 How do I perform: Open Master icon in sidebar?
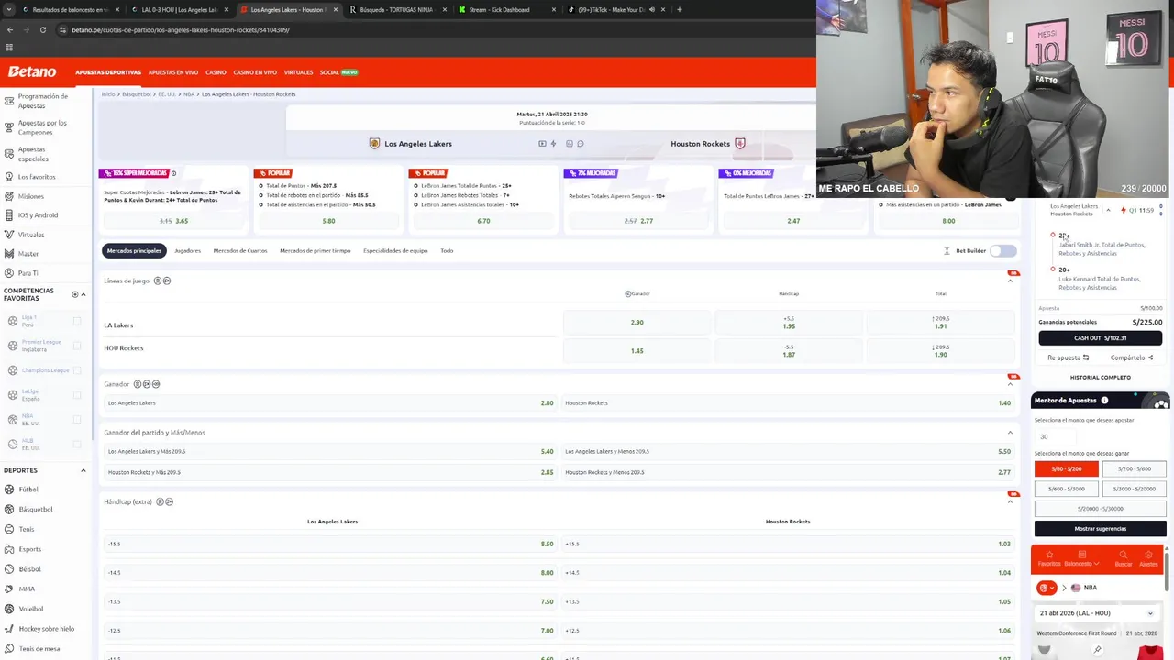coord(9,254)
